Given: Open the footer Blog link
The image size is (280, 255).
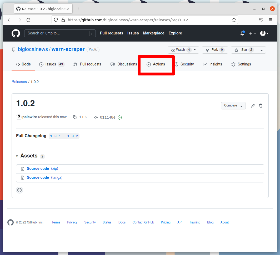Looking at the screenshot, I should (210, 222).
